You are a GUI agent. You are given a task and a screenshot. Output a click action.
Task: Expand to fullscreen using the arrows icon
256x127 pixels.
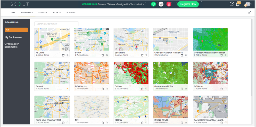tap(250, 12)
